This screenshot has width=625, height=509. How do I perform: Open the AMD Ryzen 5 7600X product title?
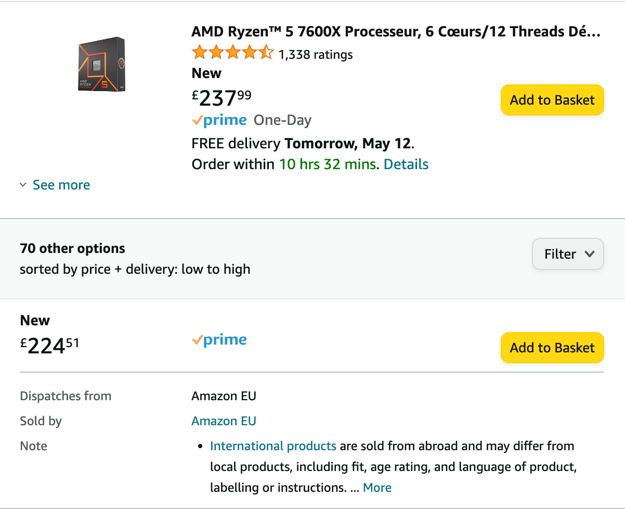(396, 32)
